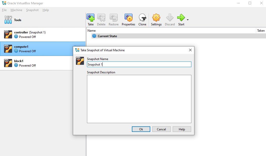266x156 pixels.
Task: Open the Properties toolbar icon
Action: (128, 18)
